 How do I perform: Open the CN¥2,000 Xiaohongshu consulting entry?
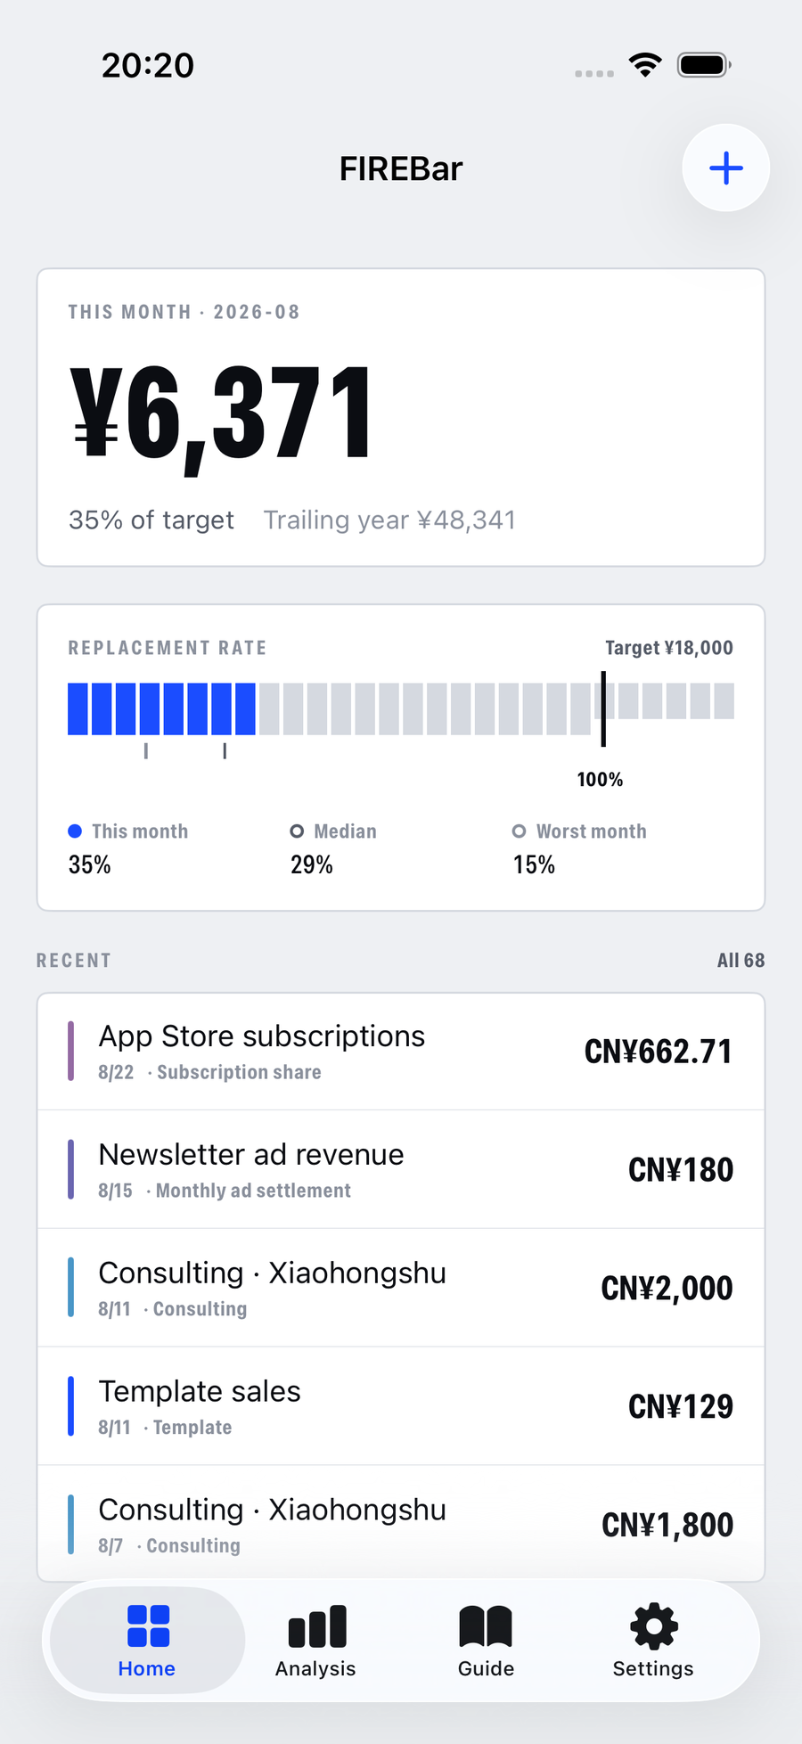(x=401, y=1288)
